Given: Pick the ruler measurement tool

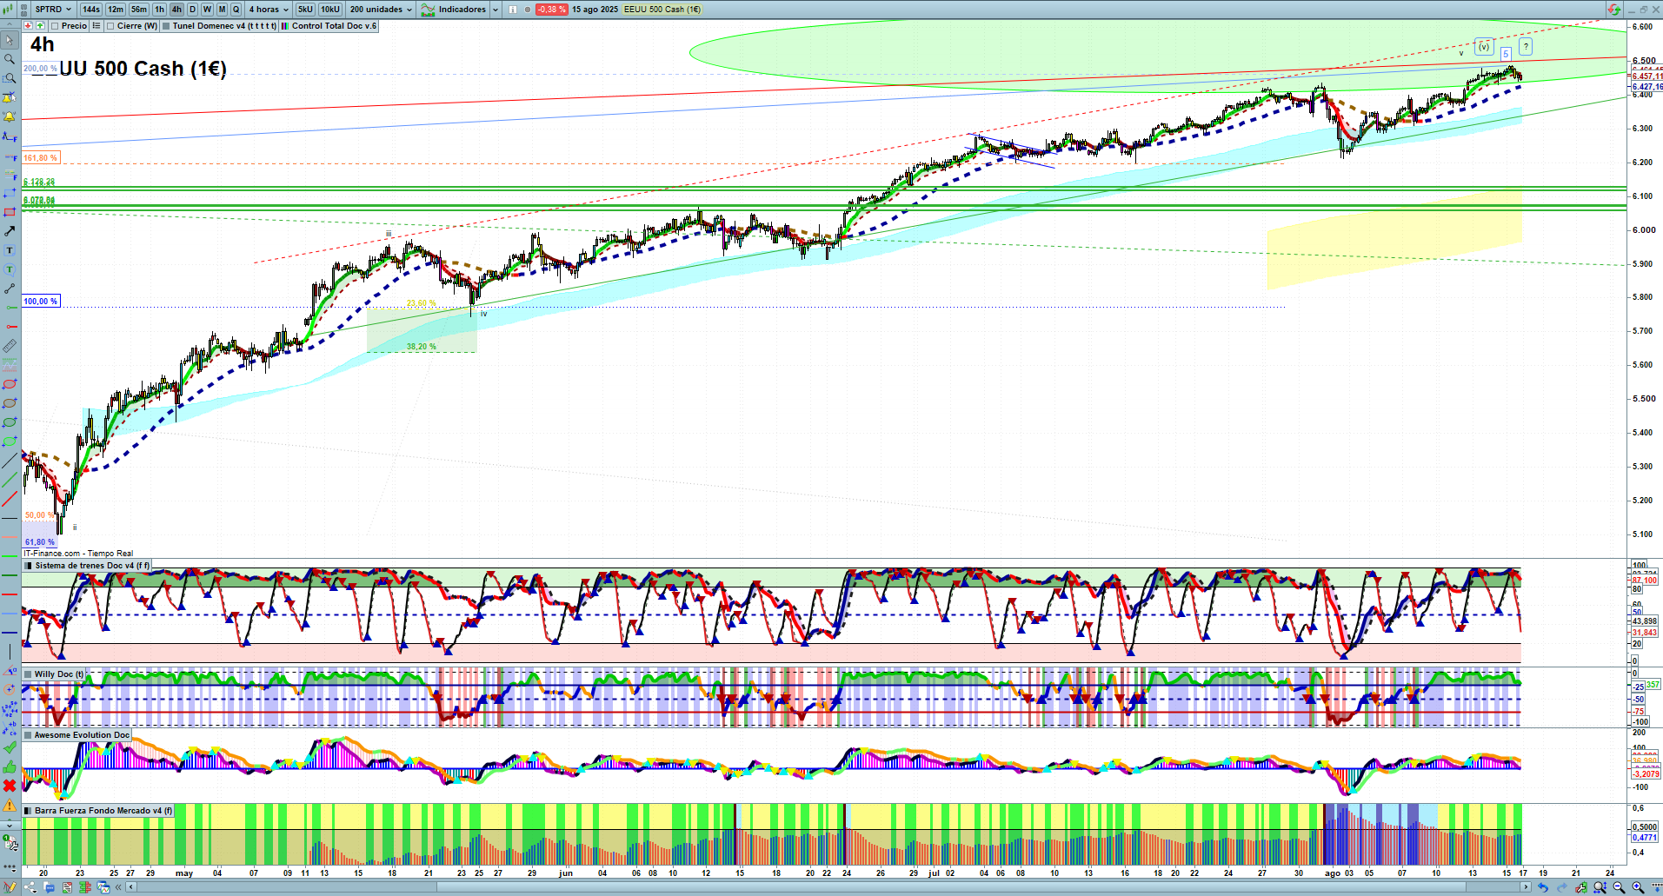Looking at the screenshot, I should [10, 346].
